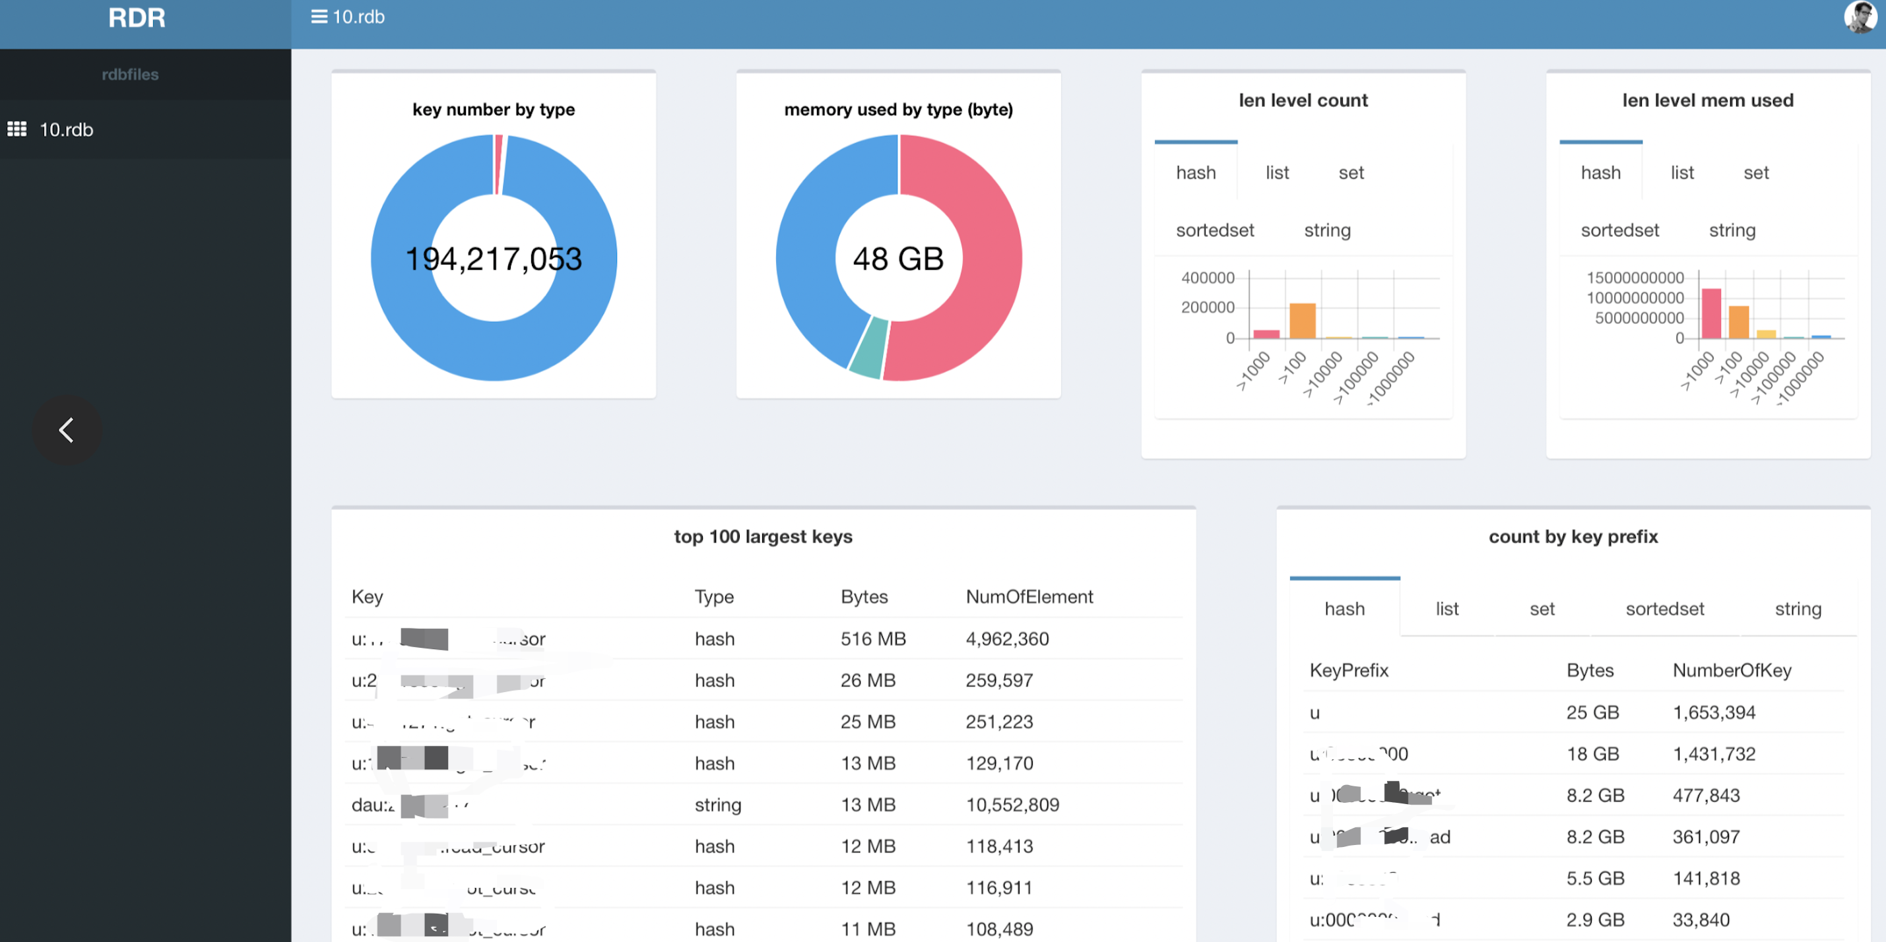Click the grid icon next to 10.rdb
Image resolution: width=1886 pixels, height=942 pixels.
(17, 129)
